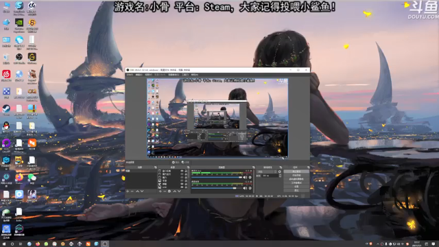Toggle lock icon of first source
The height and width of the screenshot is (247, 439).
pos(186,171)
